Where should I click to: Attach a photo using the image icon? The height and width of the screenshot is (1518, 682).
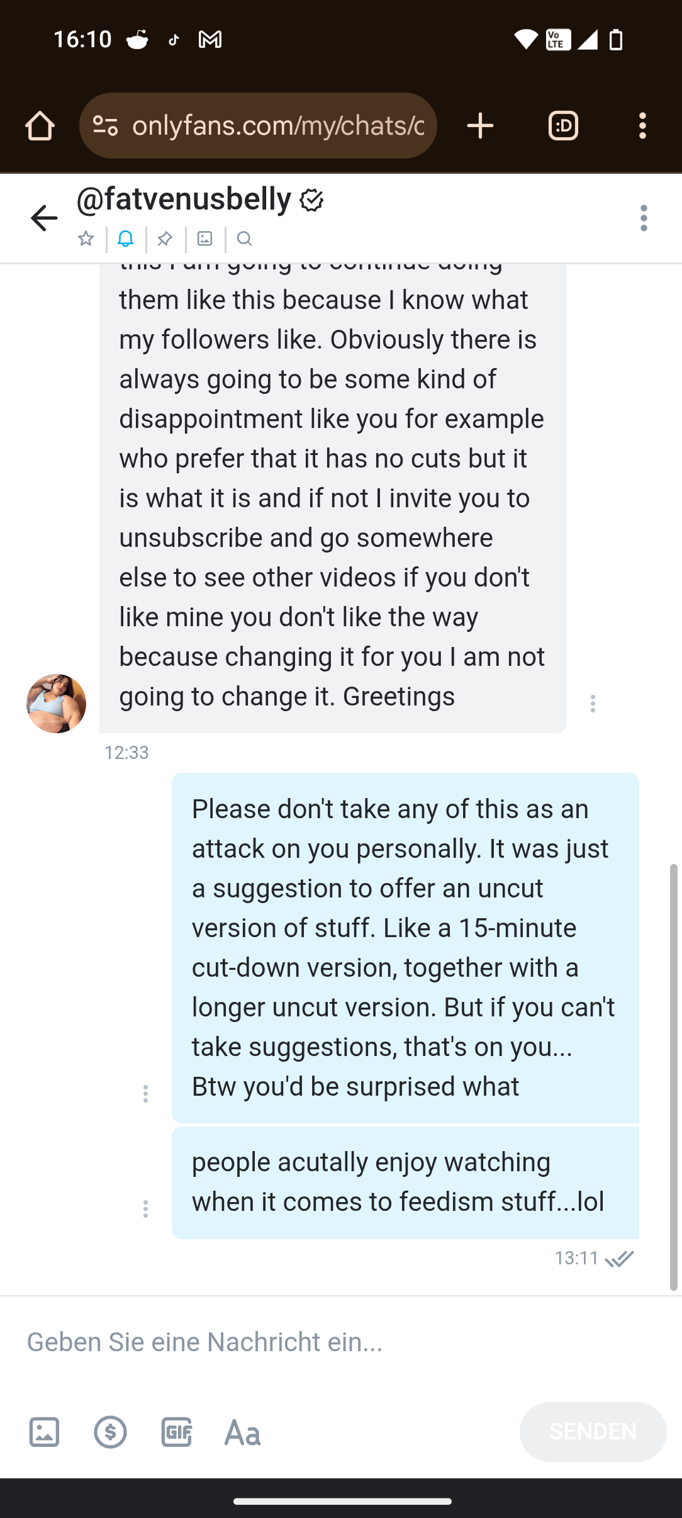pyautogui.click(x=44, y=1432)
